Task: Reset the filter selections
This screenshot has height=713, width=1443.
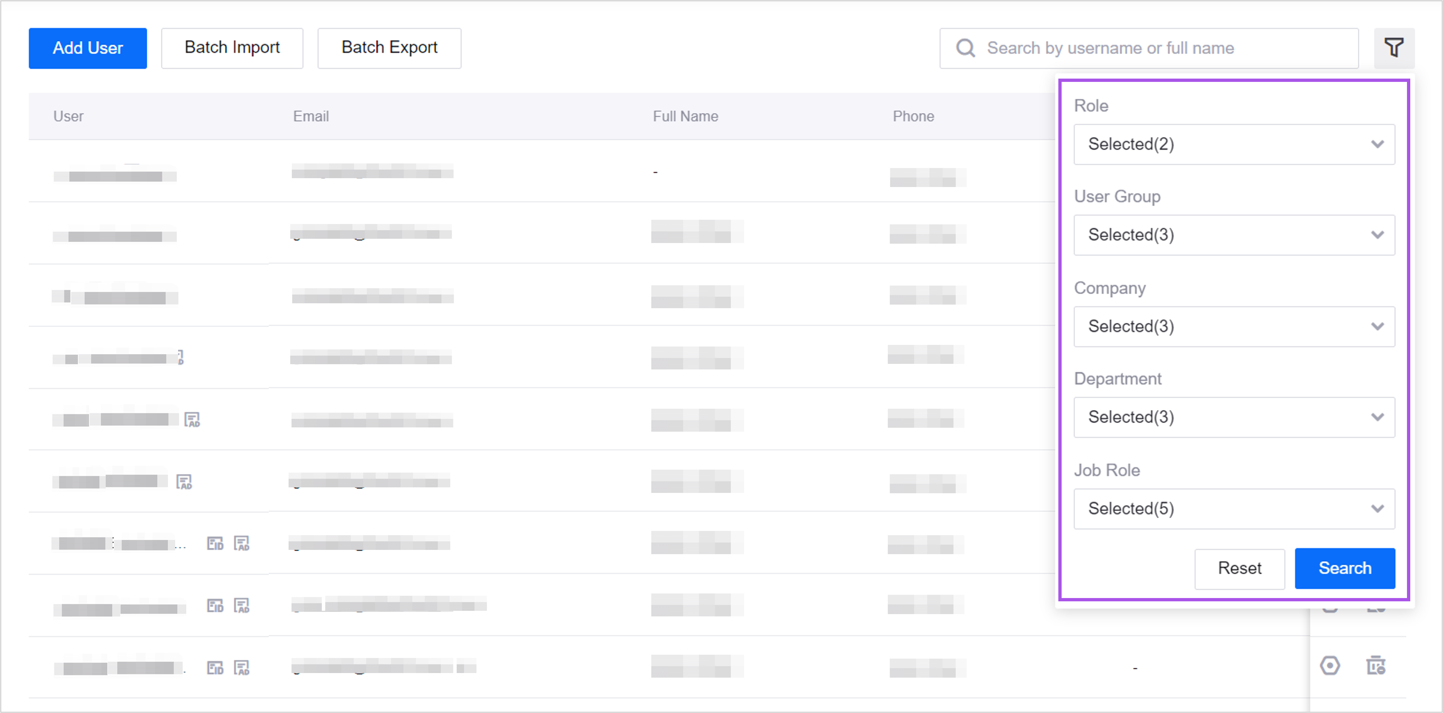Action: tap(1239, 568)
